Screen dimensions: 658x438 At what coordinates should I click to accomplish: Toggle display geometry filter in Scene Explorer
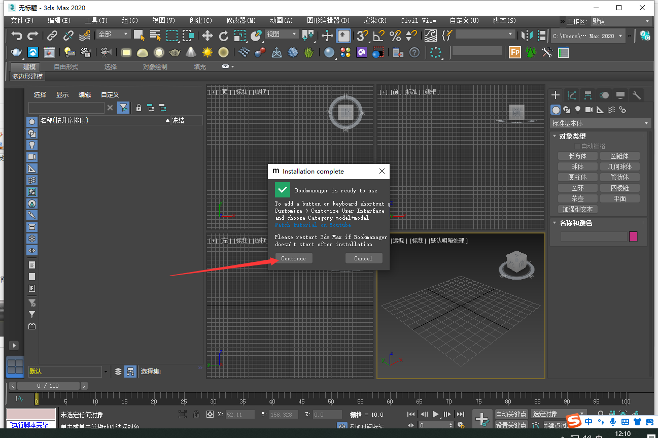pyautogui.click(x=32, y=122)
